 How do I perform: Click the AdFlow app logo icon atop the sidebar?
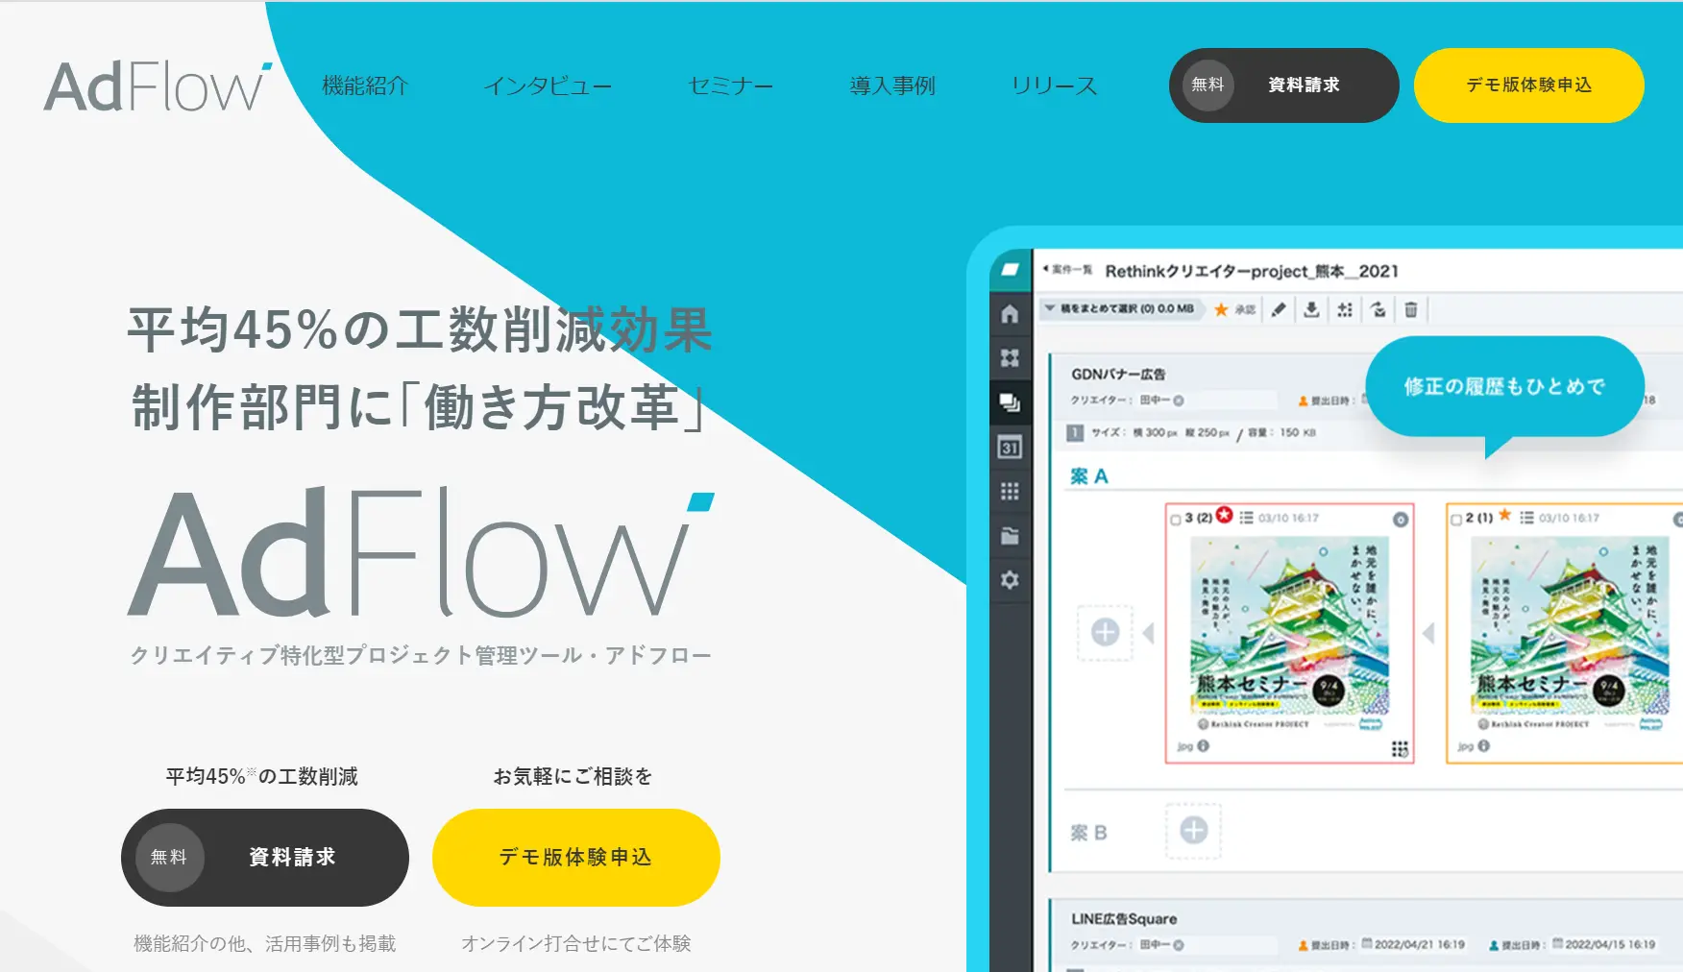(x=1010, y=270)
